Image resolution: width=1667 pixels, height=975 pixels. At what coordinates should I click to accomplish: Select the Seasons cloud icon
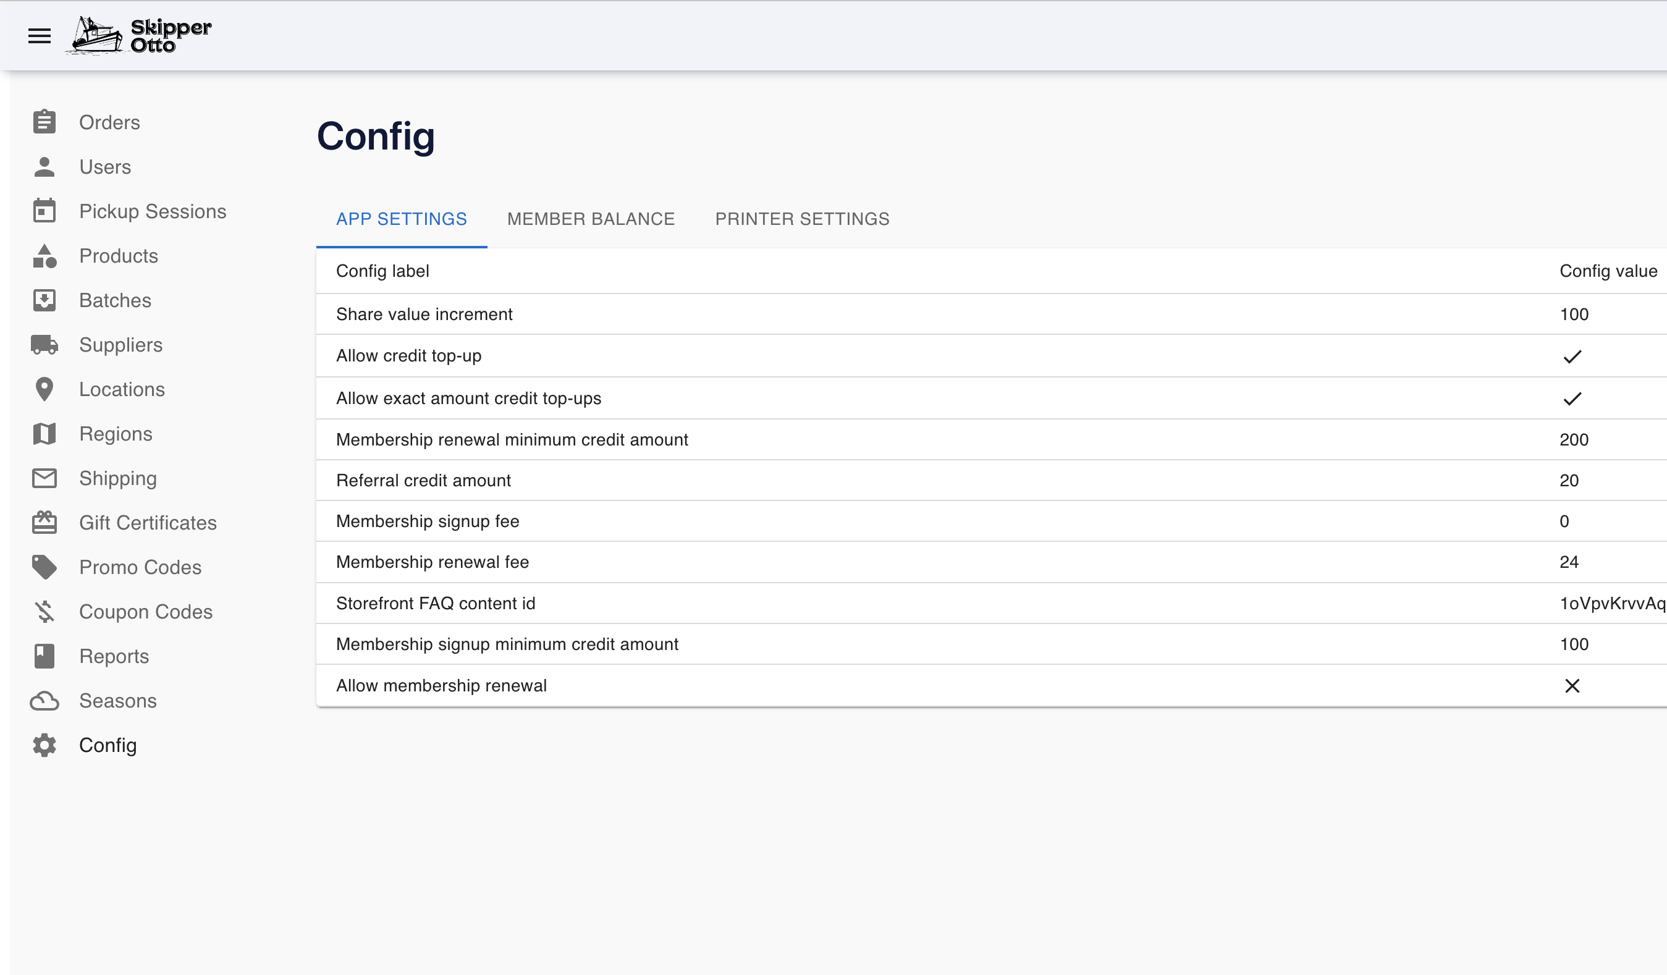point(44,701)
